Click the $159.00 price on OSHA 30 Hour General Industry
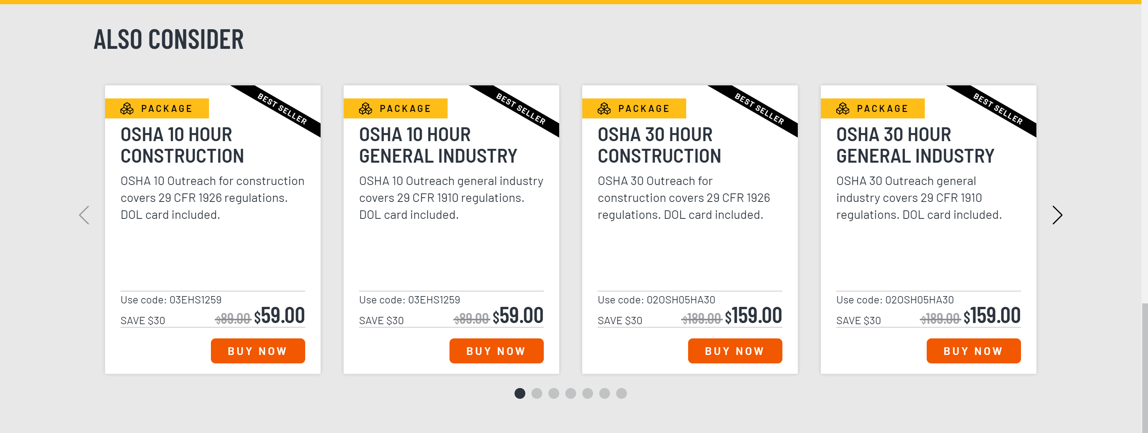This screenshot has height=433, width=1148. click(x=992, y=316)
